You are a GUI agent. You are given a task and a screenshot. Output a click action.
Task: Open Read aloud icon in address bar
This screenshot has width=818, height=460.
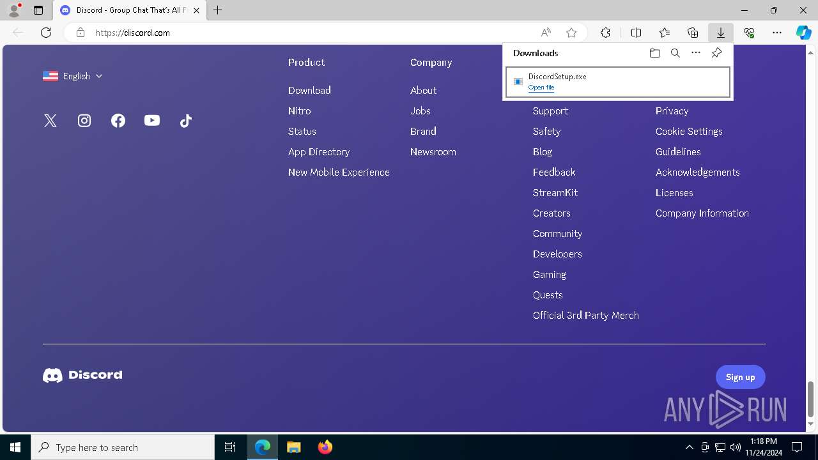pyautogui.click(x=546, y=33)
